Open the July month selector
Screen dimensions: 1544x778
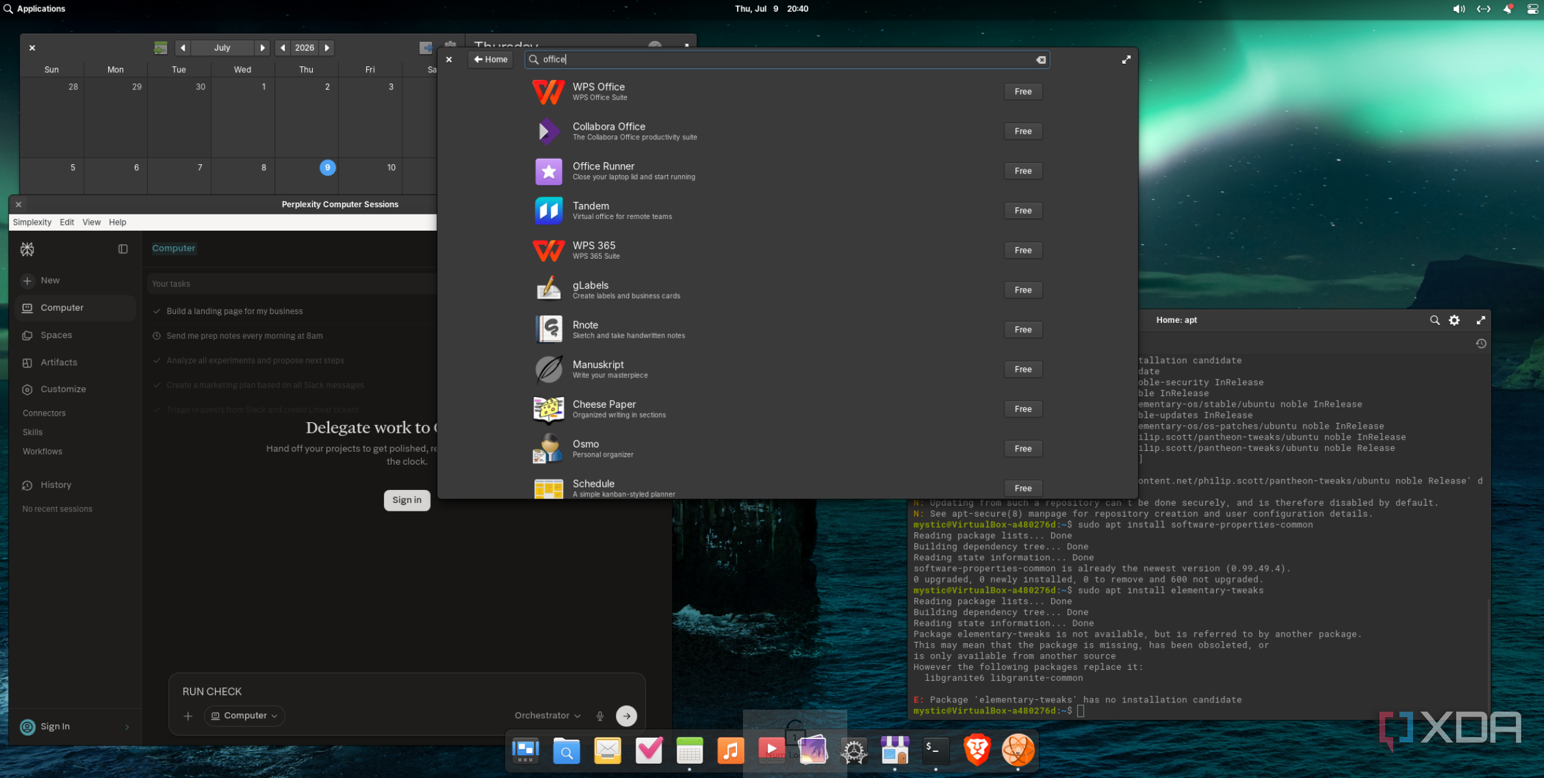[222, 48]
